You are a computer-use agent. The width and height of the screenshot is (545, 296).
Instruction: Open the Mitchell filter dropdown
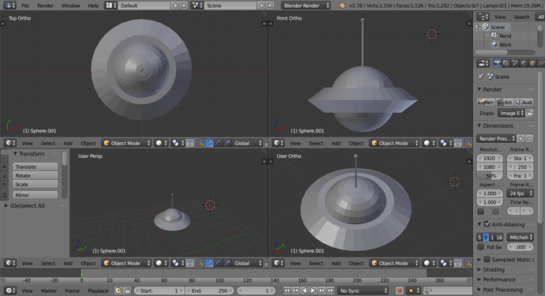(x=520, y=238)
